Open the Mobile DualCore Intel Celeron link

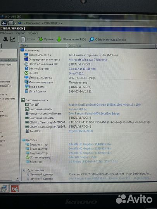(x=105, y=104)
